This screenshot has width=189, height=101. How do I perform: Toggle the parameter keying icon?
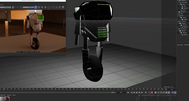[x=166, y=92]
